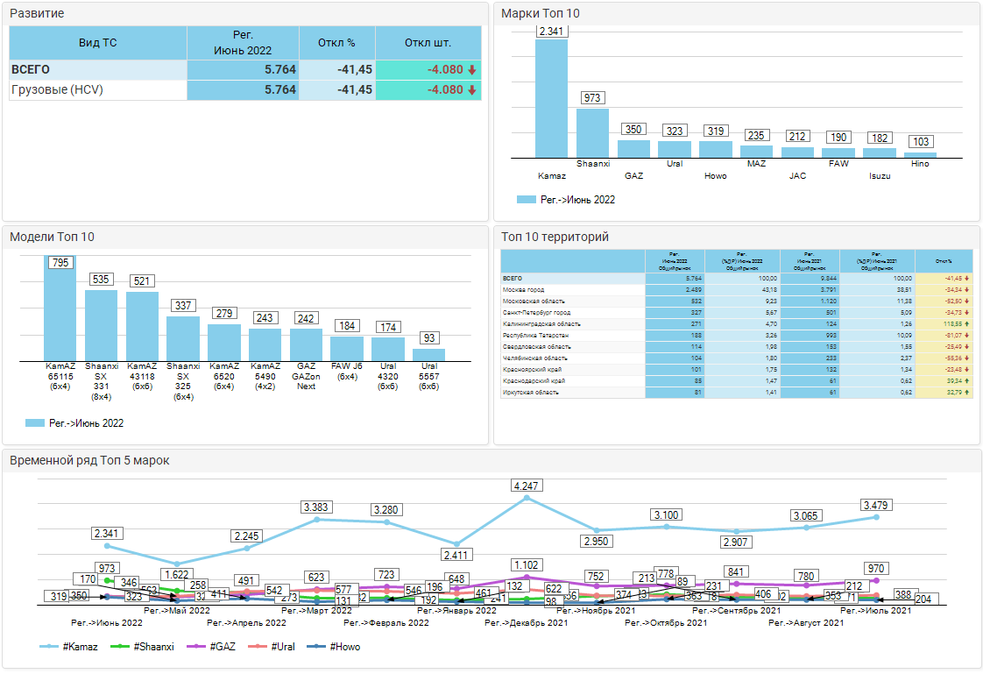This screenshot has width=983, height=695.
Task: Sort by the Вид ТС column header
Action: click(x=97, y=43)
